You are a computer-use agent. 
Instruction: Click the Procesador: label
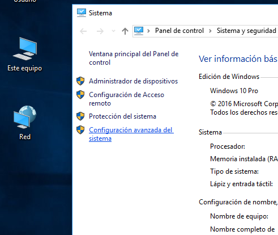pos(228,146)
